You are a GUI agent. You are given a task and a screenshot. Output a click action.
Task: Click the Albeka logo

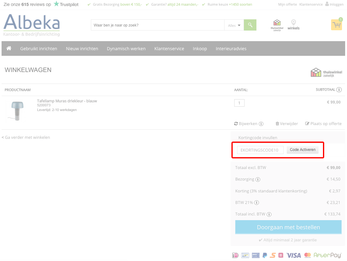[x=32, y=25]
